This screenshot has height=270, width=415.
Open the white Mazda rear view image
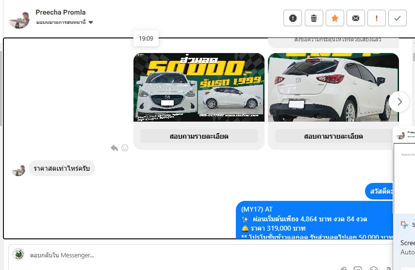(333, 87)
